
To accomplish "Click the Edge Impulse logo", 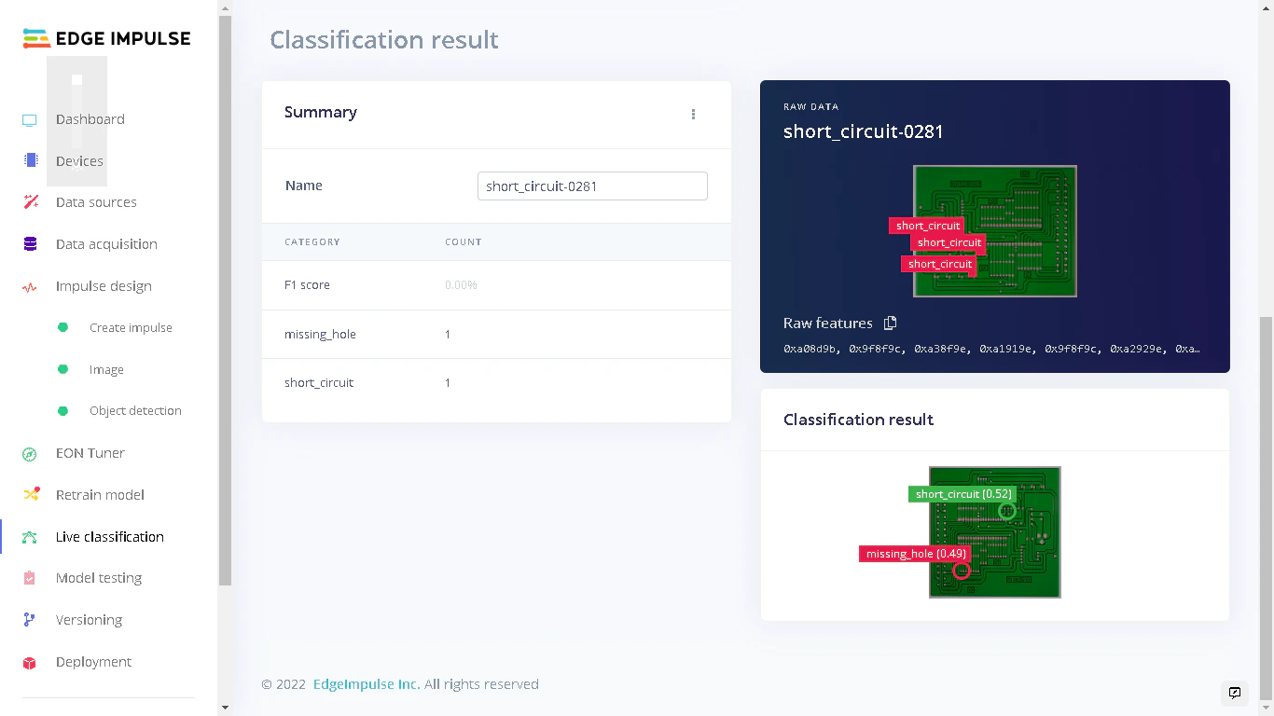I will (x=106, y=38).
